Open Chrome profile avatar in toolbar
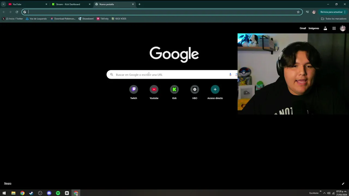This screenshot has height=196, width=349. pyautogui.click(x=314, y=12)
